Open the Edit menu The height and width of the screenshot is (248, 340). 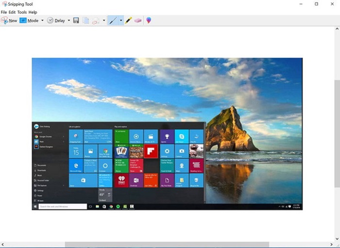pos(12,12)
